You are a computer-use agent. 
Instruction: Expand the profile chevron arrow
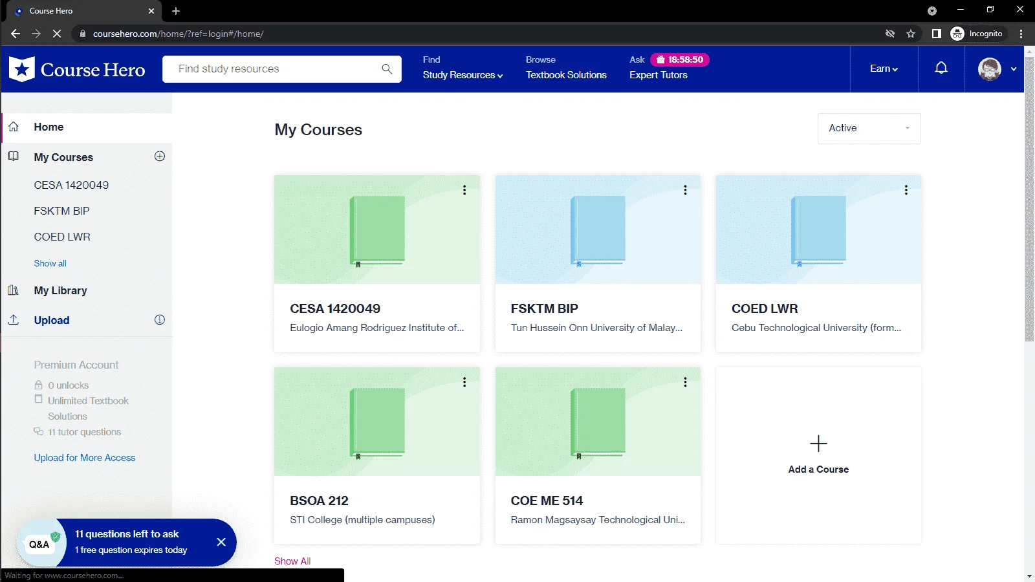[1014, 69]
